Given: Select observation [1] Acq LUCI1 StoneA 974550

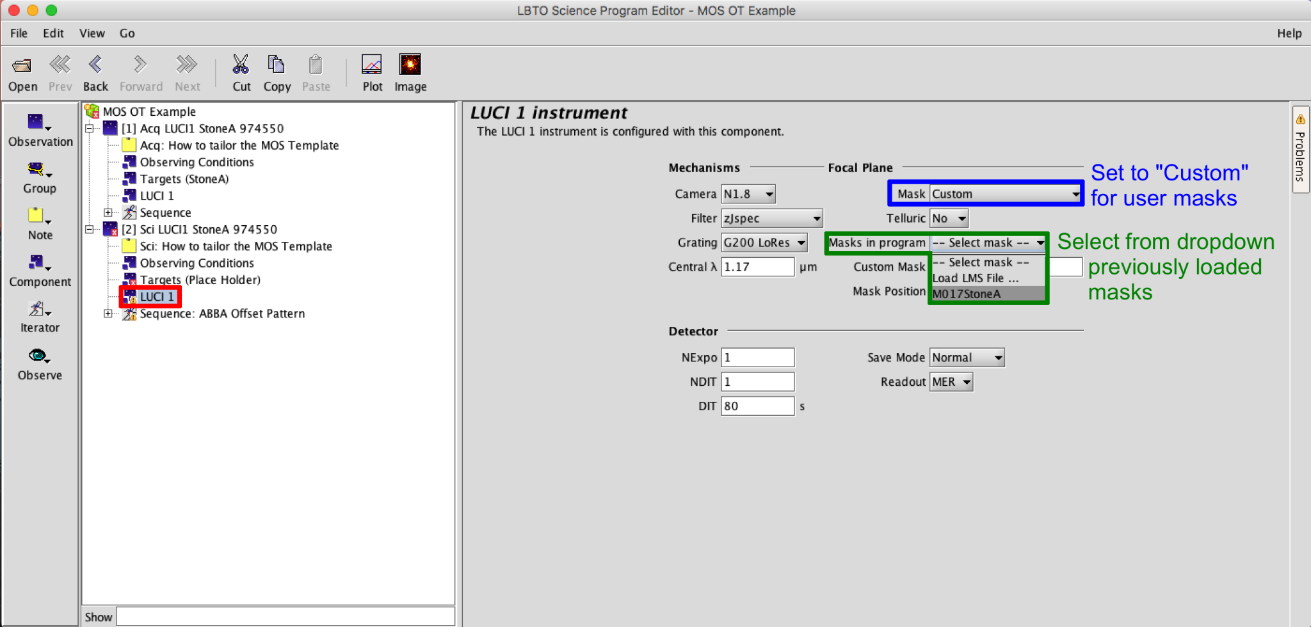Looking at the screenshot, I should (x=202, y=128).
